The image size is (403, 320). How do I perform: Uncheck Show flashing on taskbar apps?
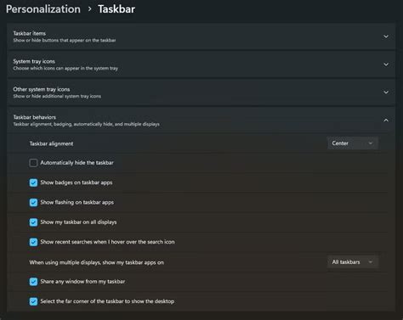pos(33,202)
